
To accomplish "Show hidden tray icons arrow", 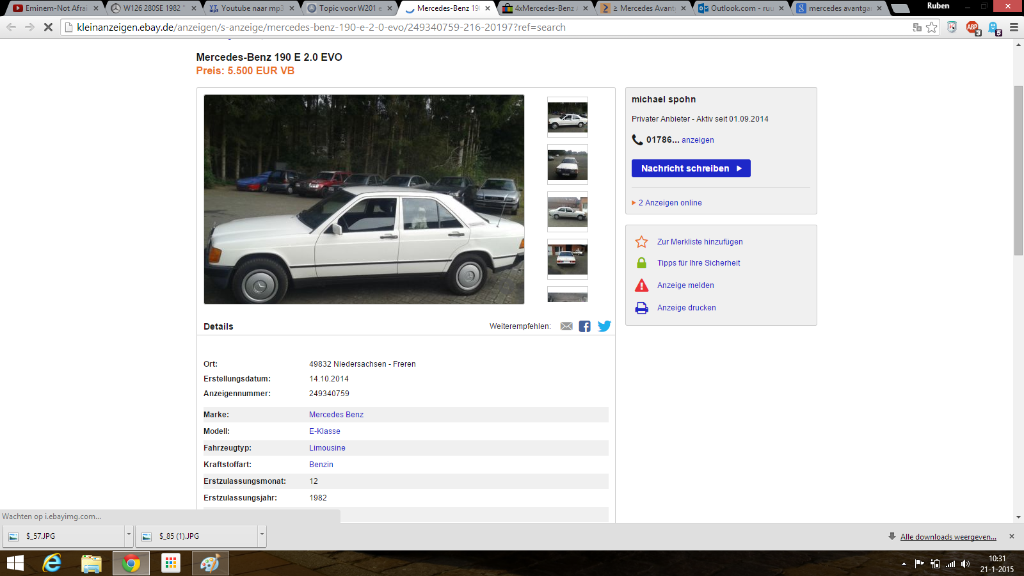I will 904,564.
